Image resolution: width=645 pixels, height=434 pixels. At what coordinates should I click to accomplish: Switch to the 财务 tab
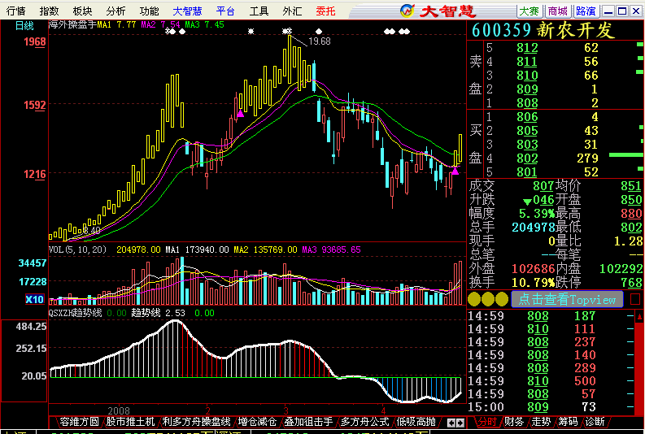pos(514,422)
